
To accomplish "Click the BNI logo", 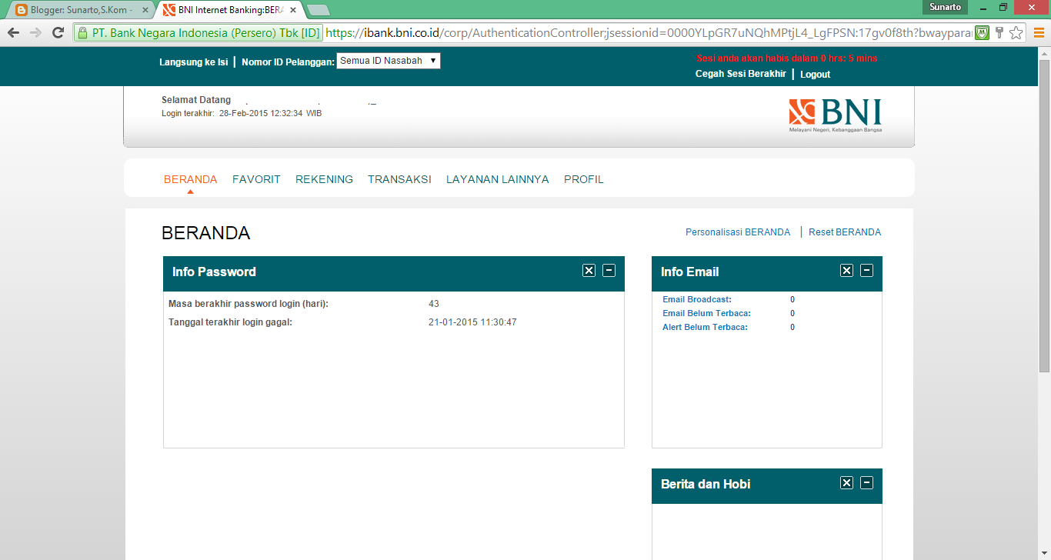I will coord(835,115).
